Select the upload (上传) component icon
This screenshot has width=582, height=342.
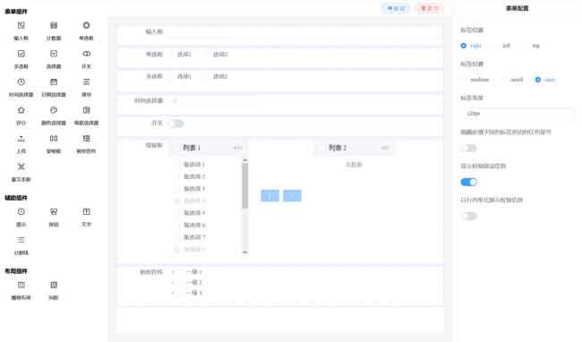click(21, 139)
